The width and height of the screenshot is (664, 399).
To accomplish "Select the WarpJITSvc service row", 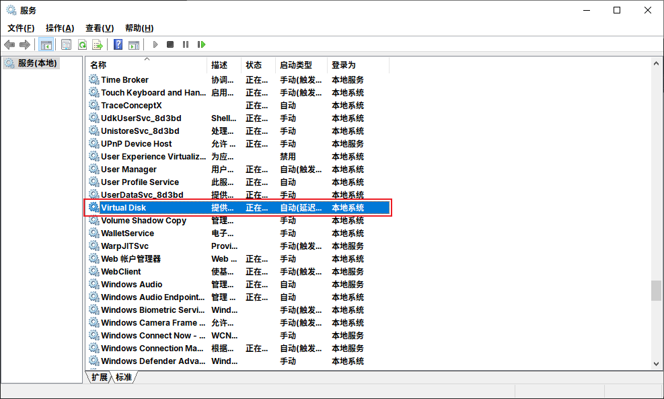I will coord(238,246).
